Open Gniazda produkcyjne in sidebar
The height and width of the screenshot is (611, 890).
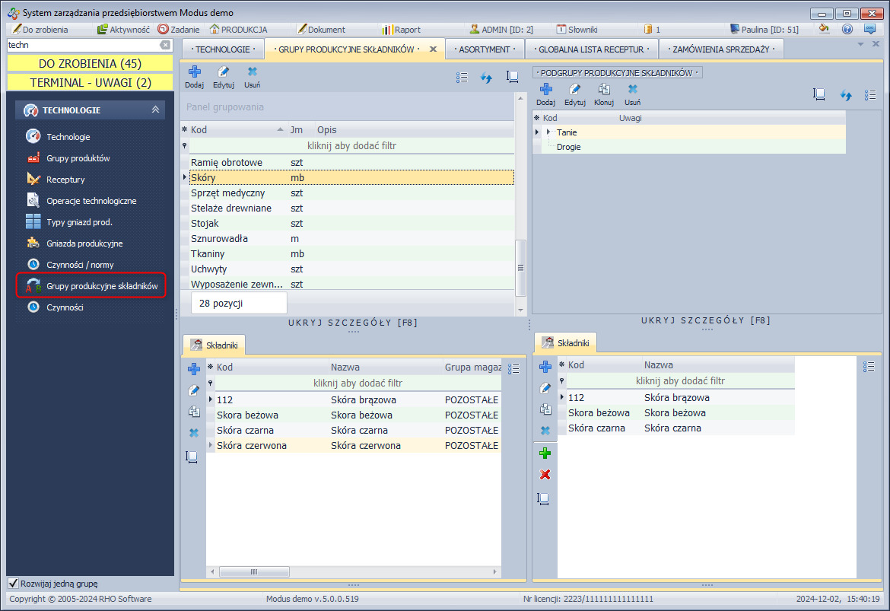pyautogui.click(x=84, y=243)
